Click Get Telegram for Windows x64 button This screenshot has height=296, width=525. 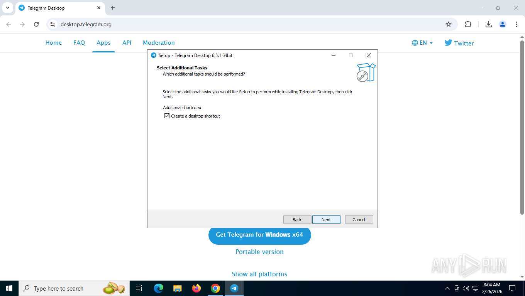pos(259,235)
